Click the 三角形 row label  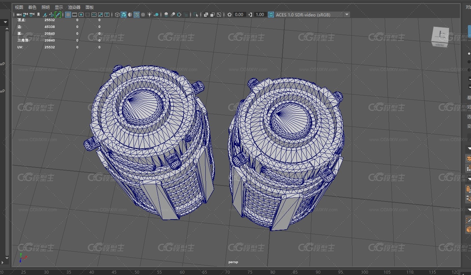coord(23,40)
